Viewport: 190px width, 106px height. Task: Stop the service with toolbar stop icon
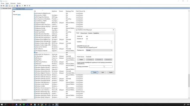click(x=25, y=6)
